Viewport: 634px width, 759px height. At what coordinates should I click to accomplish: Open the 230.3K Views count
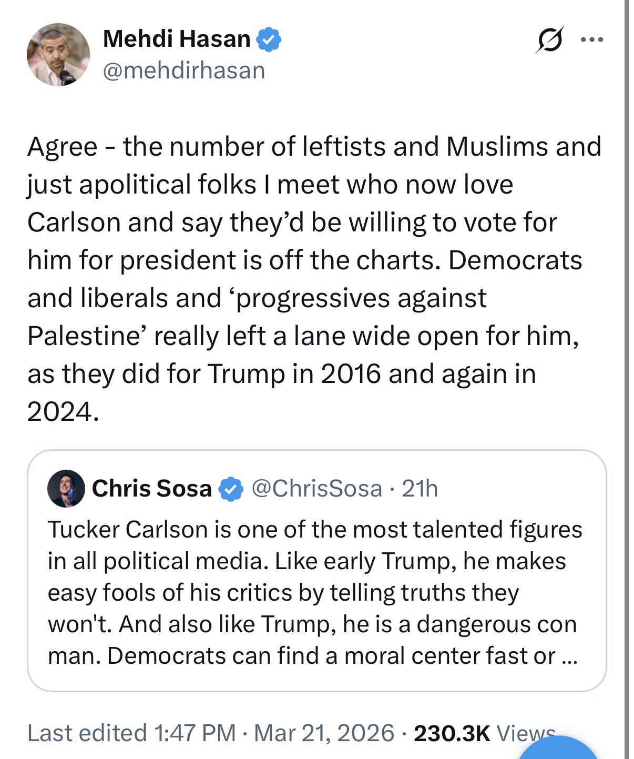click(484, 733)
